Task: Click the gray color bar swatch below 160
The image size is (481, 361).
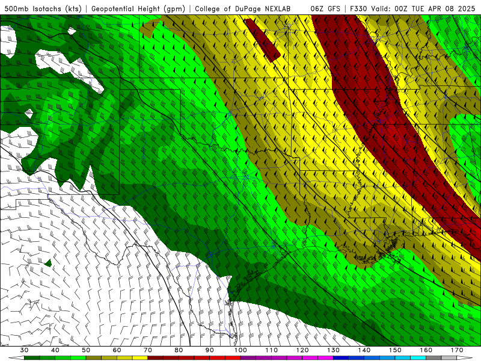Action: coord(434,358)
